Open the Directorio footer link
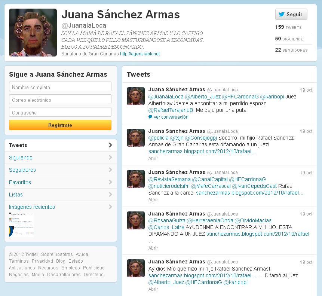The height and width of the screenshot is (296, 322). 93,275
